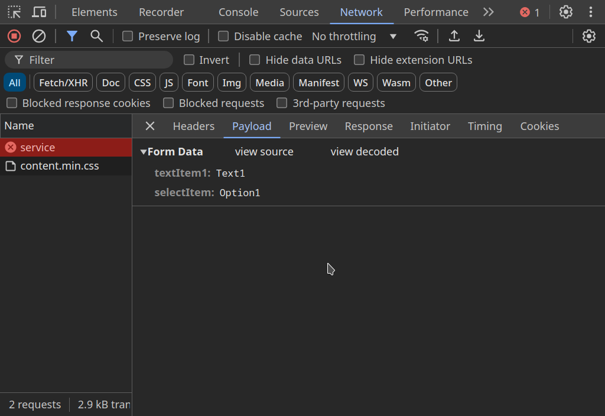Screen dimensions: 605x416
Task: Clear the network log
Action: 39,36
